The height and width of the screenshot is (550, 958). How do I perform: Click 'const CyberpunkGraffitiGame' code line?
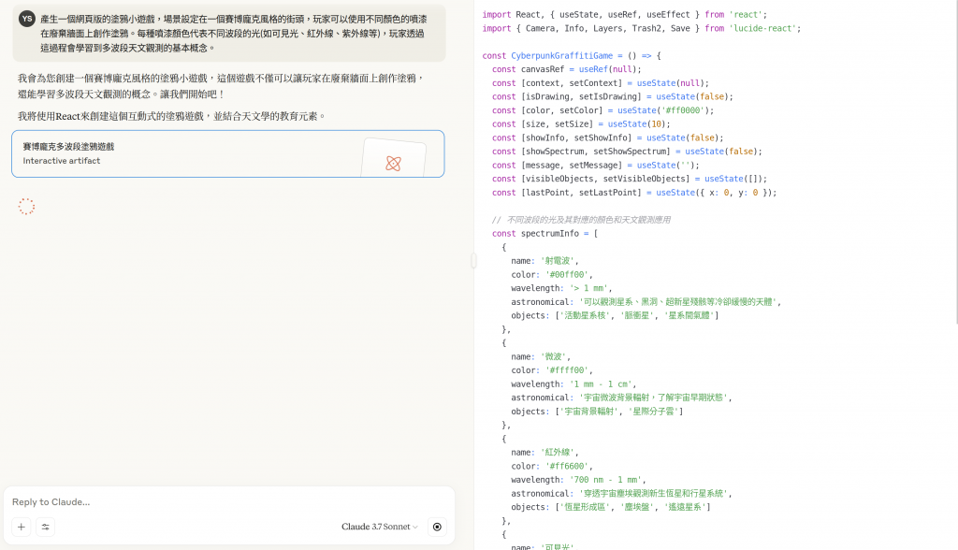[572, 55]
